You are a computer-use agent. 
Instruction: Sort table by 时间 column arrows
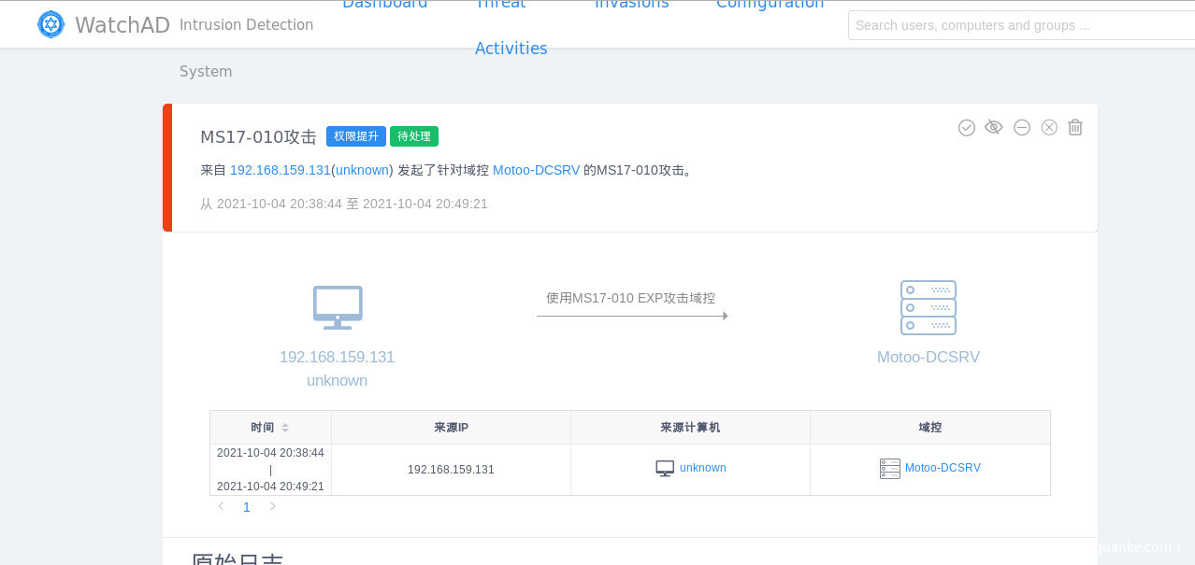point(285,428)
